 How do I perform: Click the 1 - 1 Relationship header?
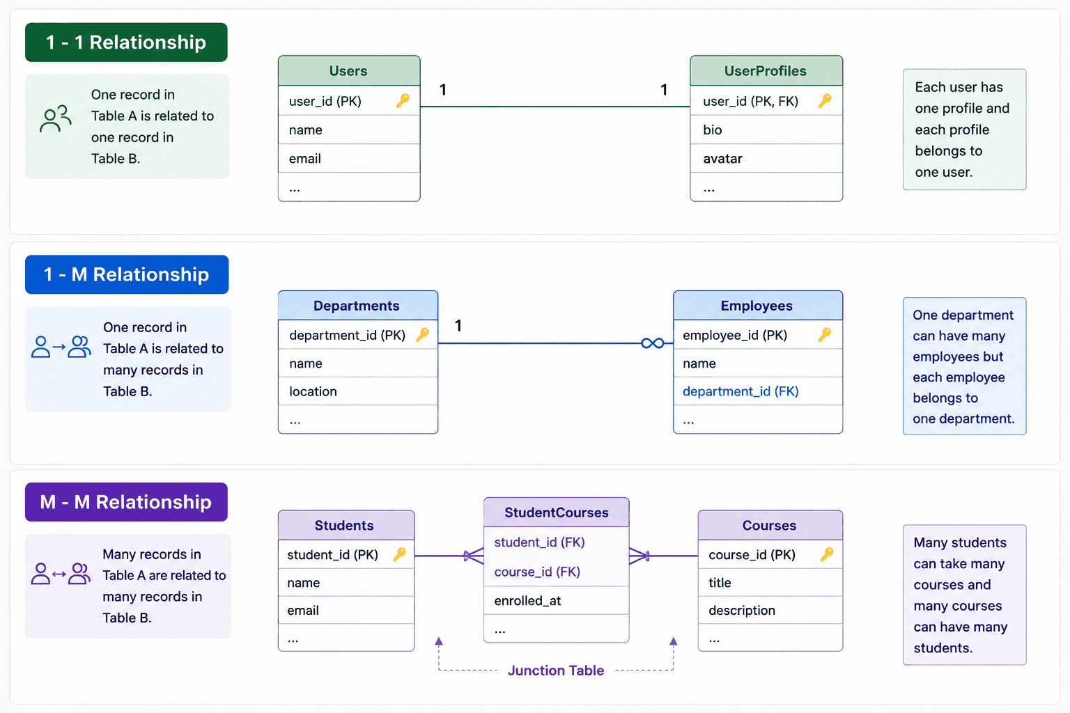tap(126, 42)
